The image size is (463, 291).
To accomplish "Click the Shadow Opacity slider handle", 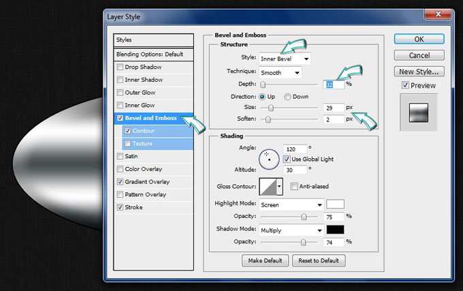I will 303,242.
